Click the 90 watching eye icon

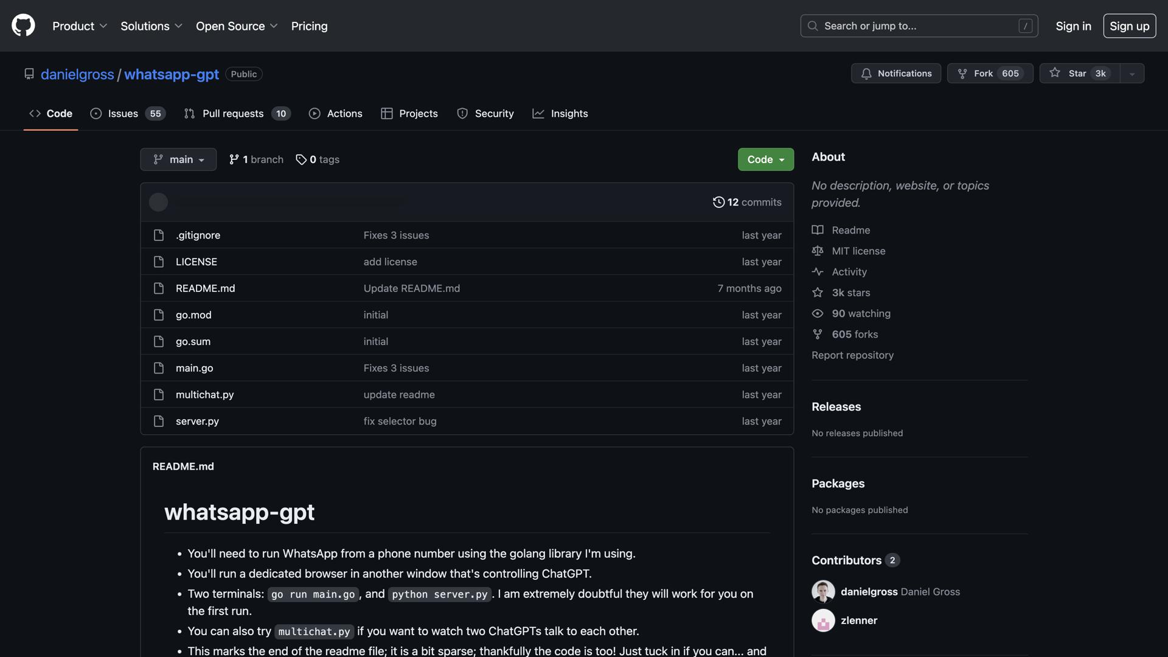817,313
